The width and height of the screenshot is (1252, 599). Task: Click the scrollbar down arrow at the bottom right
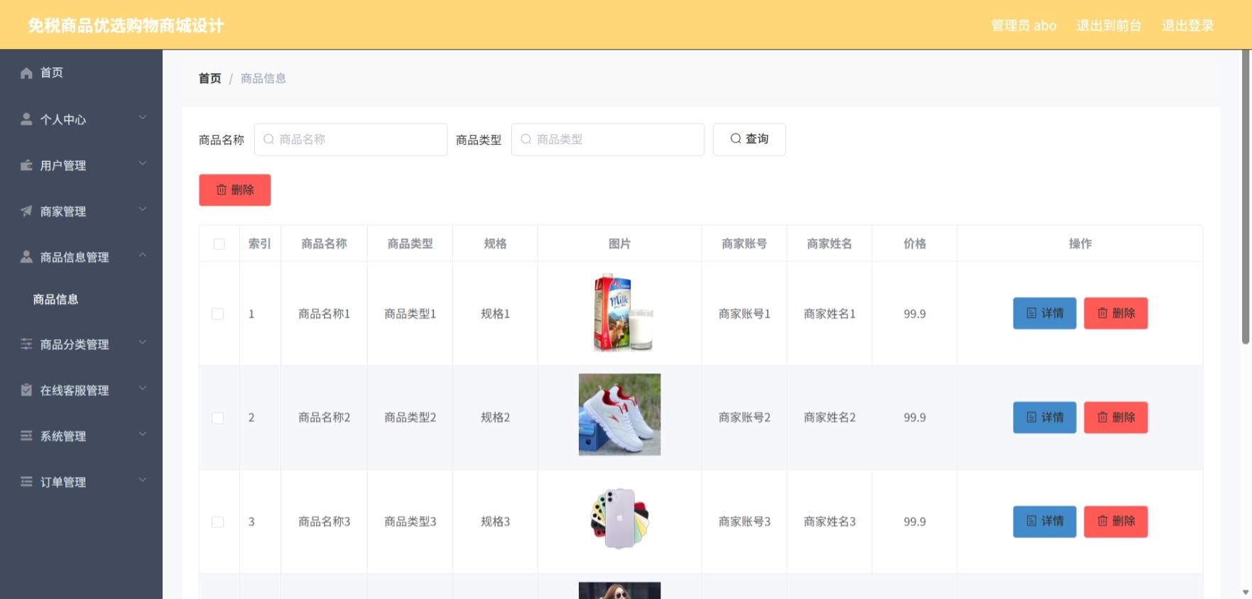pos(1246,592)
